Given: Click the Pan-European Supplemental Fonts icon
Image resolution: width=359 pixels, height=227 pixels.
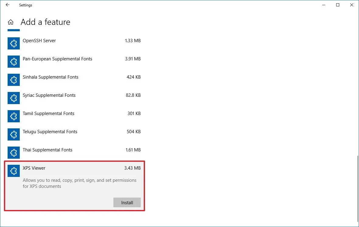Looking at the screenshot, I should (x=13, y=62).
